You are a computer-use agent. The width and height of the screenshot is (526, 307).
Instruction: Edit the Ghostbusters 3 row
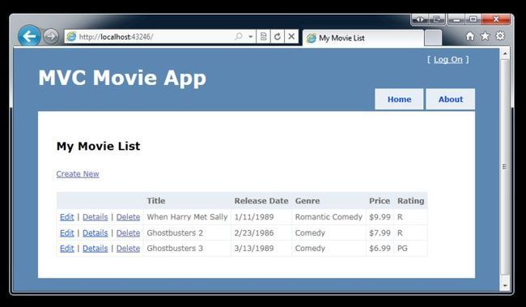tap(66, 248)
